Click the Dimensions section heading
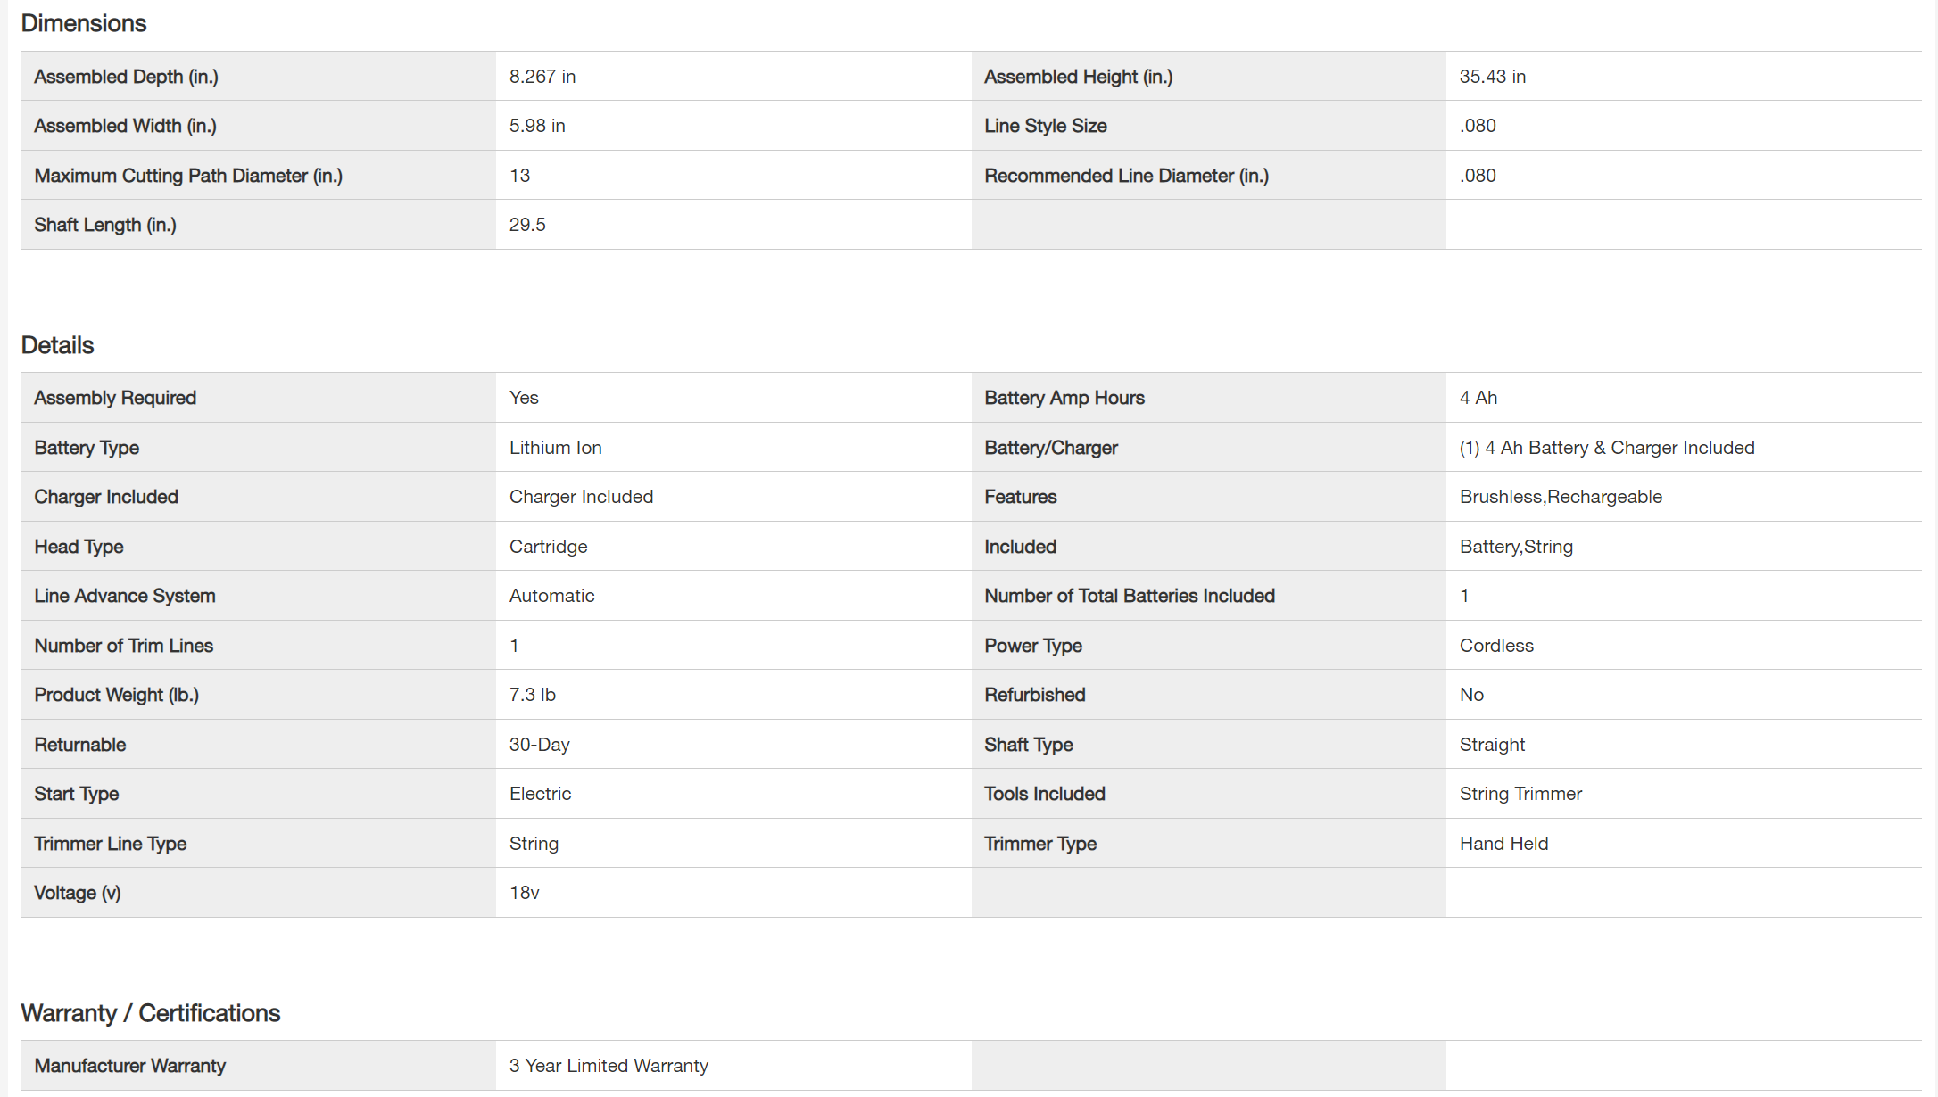1938x1097 pixels. tap(84, 23)
